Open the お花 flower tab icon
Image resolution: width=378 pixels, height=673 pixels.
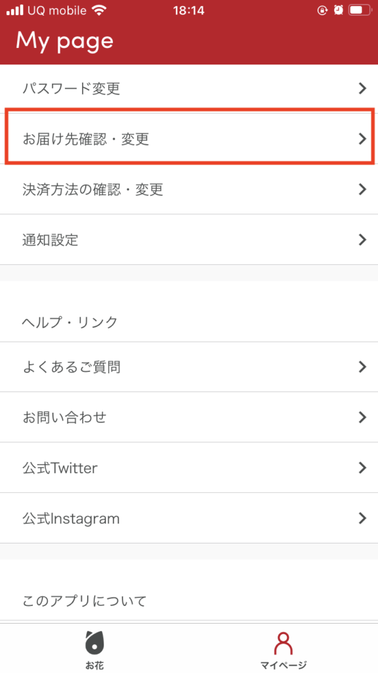point(94,643)
